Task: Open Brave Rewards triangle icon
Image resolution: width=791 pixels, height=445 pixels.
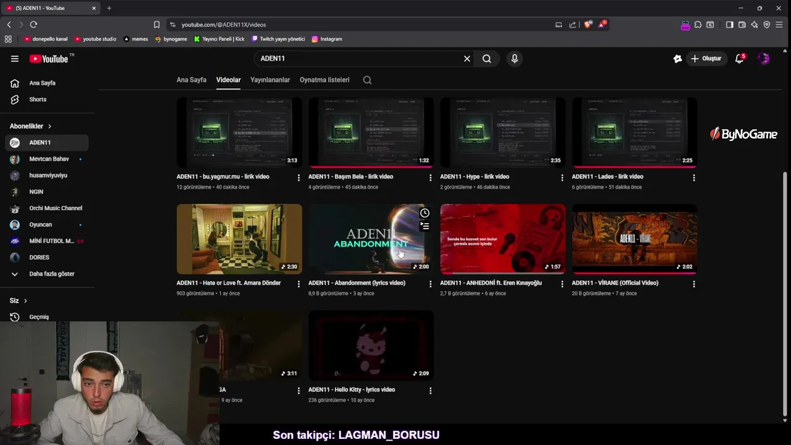Action: click(601, 25)
